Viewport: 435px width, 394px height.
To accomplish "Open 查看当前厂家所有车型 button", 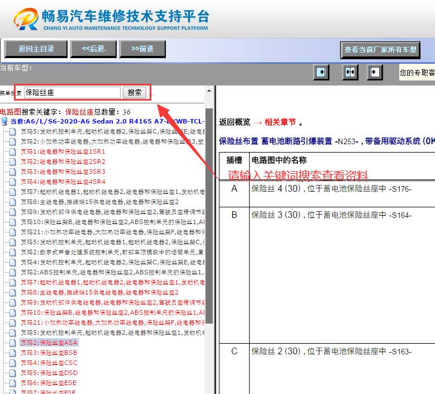I will click(380, 50).
